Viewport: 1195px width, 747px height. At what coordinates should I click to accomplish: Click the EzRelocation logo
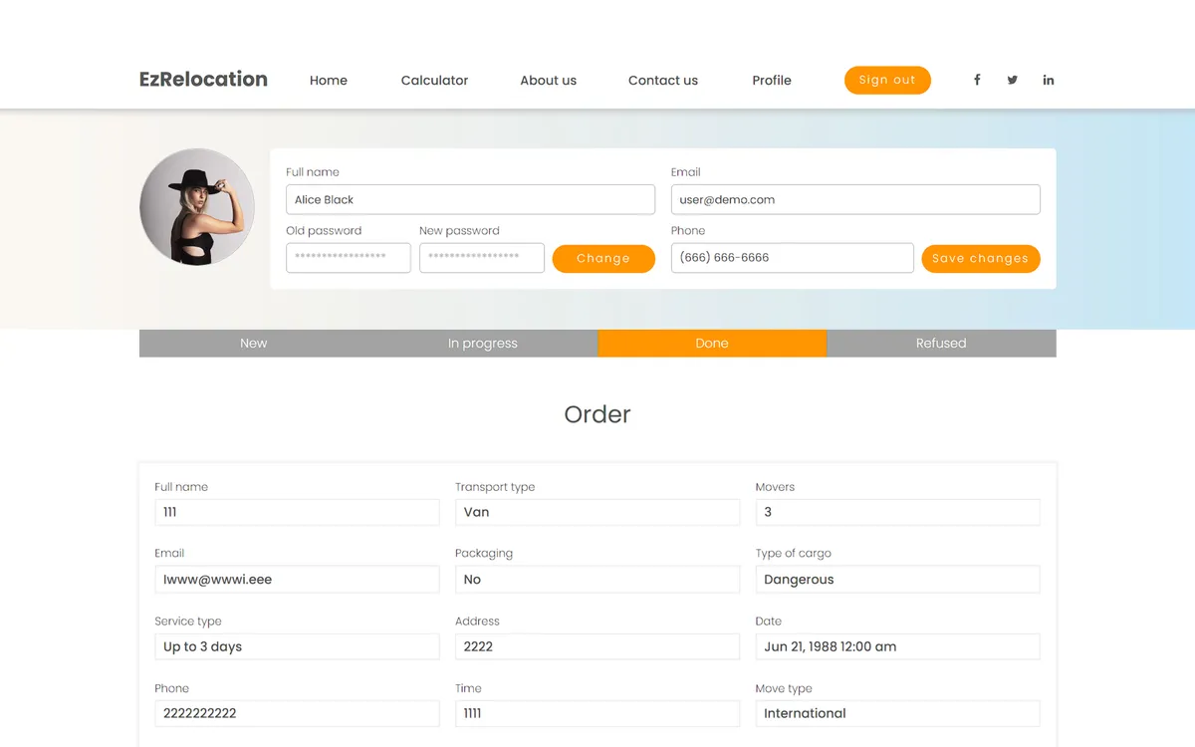203,79
